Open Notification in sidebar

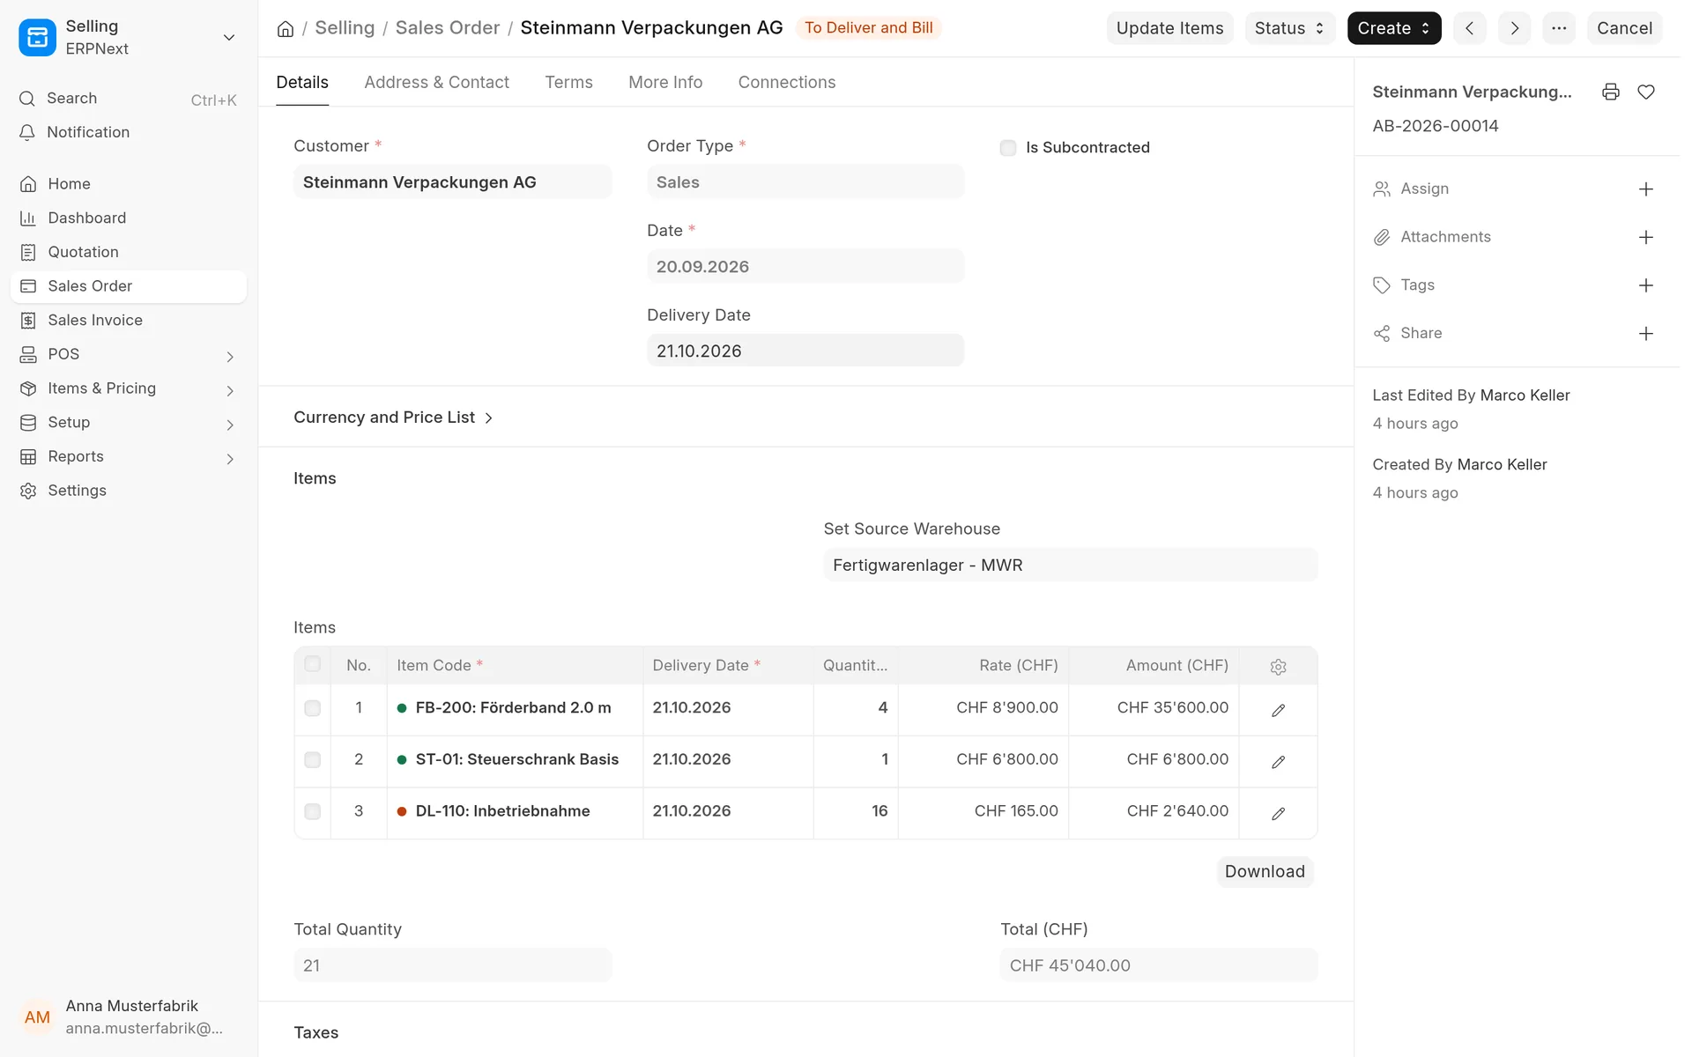point(130,133)
